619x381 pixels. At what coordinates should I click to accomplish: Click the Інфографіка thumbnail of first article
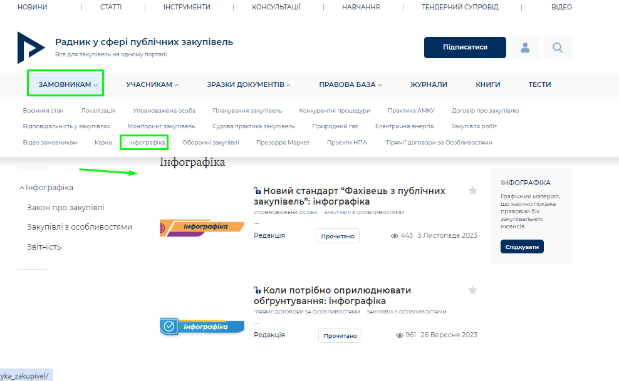pyautogui.click(x=202, y=228)
